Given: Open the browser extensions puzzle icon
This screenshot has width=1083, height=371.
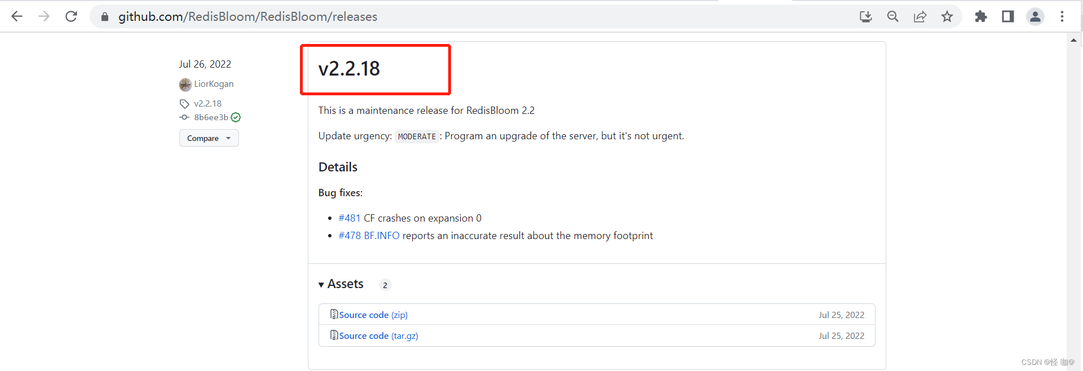Looking at the screenshot, I should (981, 16).
